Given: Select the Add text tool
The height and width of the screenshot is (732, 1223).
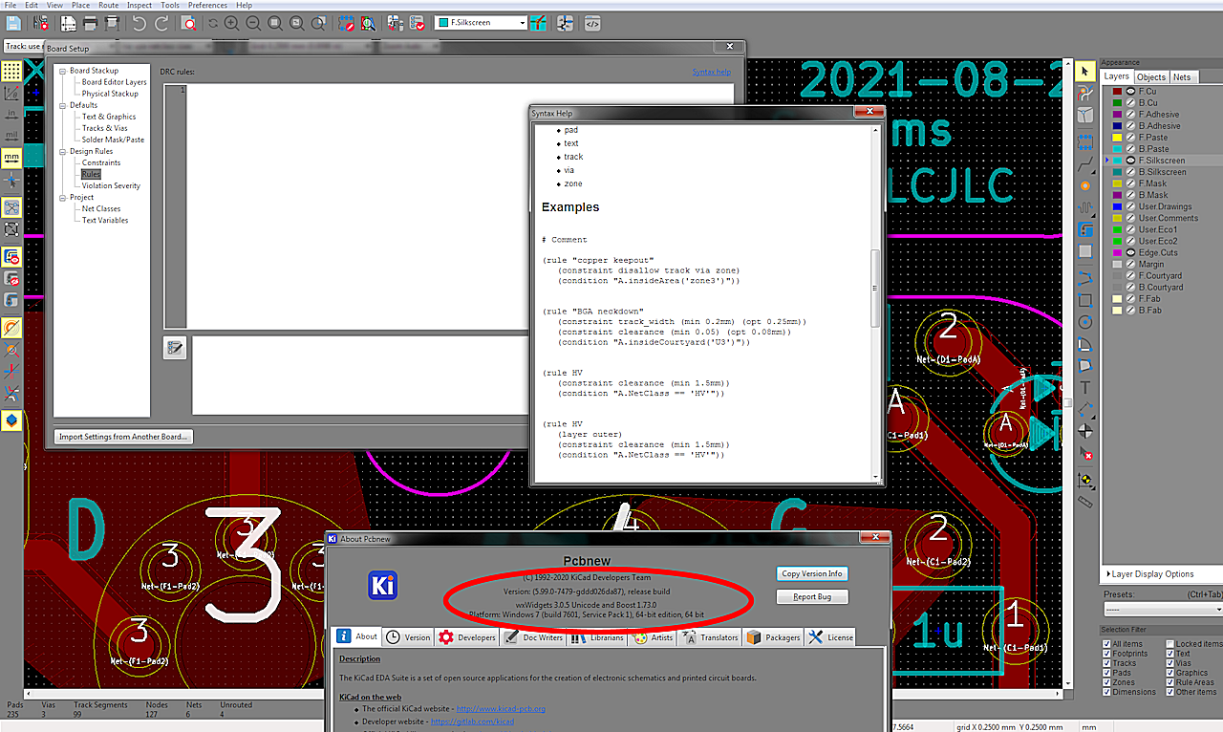Looking at the screenshot, I should [1085, 387].
